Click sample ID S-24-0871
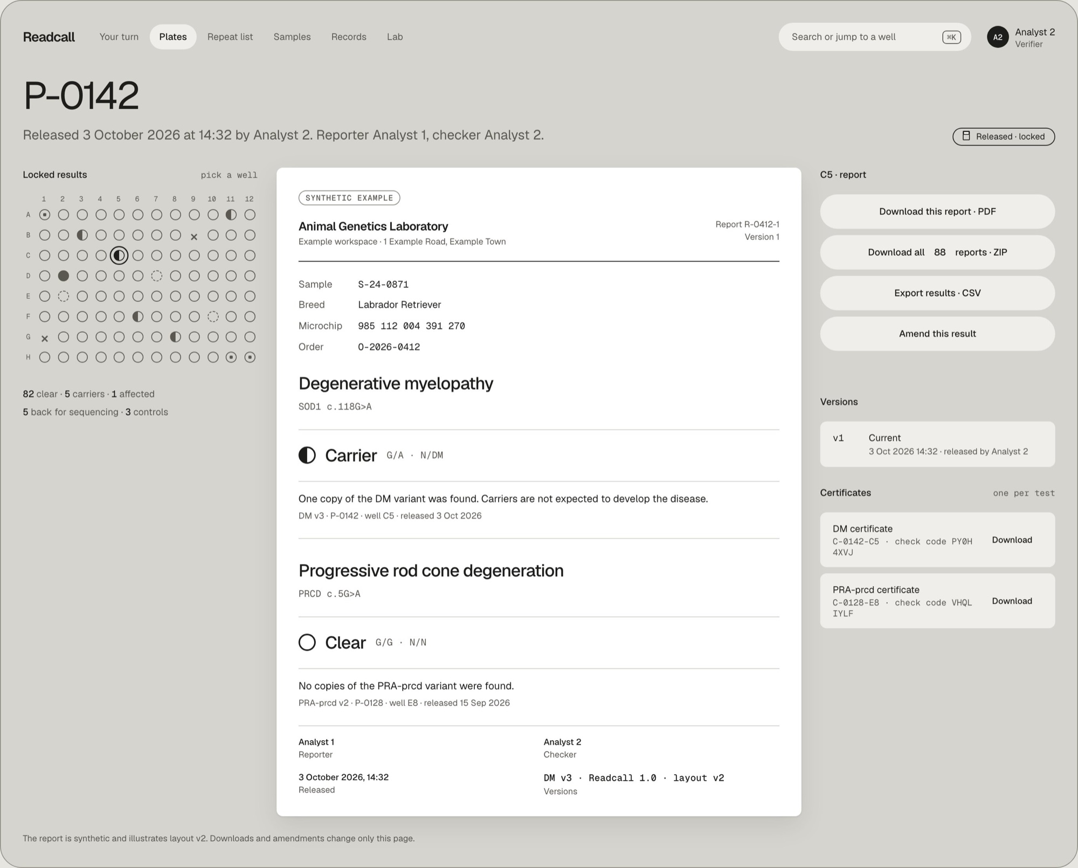Screen dimensions: 1078x868 [383, 284]
